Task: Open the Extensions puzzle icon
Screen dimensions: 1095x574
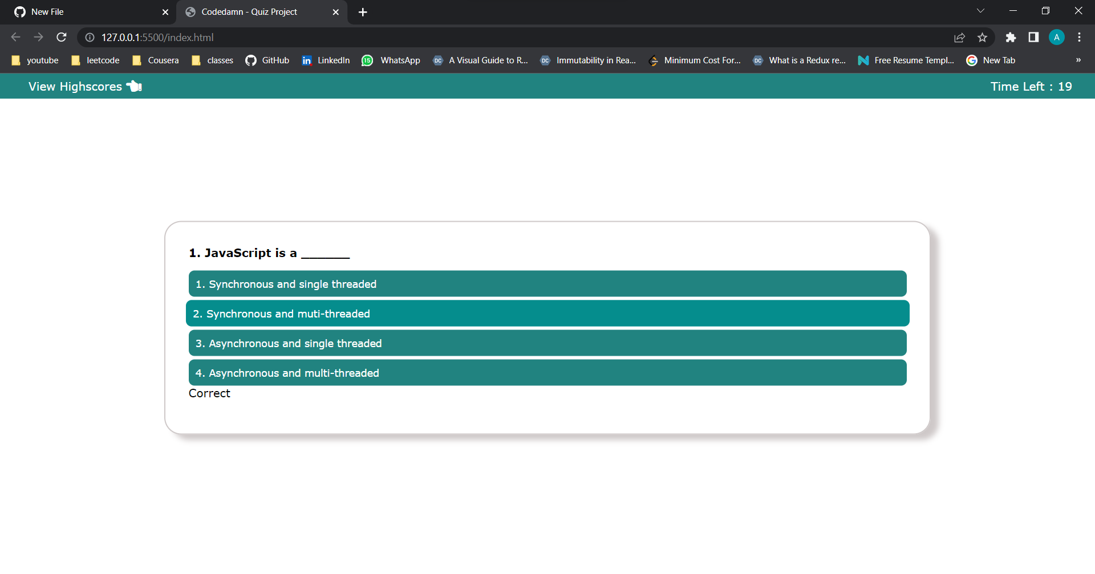Action: 1011,37
